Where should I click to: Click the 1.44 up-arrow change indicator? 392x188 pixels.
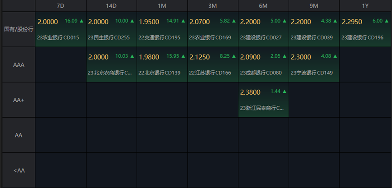click(279, 92)
